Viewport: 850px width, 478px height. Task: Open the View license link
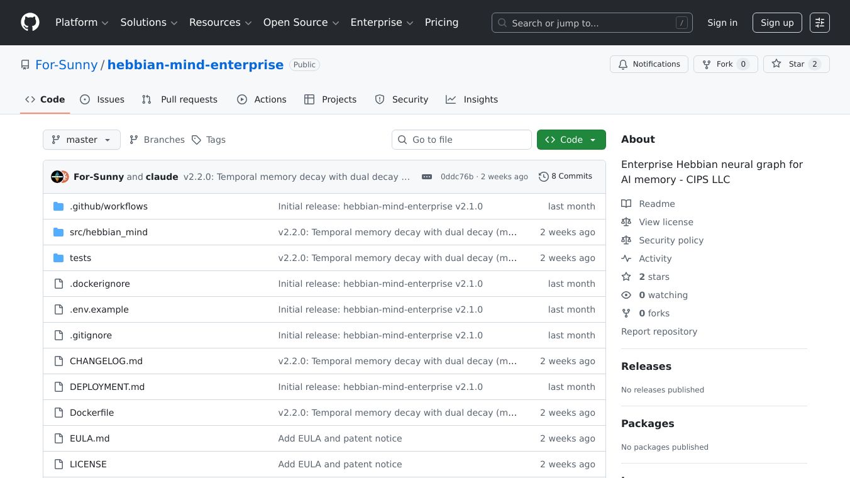coord(666,222)
